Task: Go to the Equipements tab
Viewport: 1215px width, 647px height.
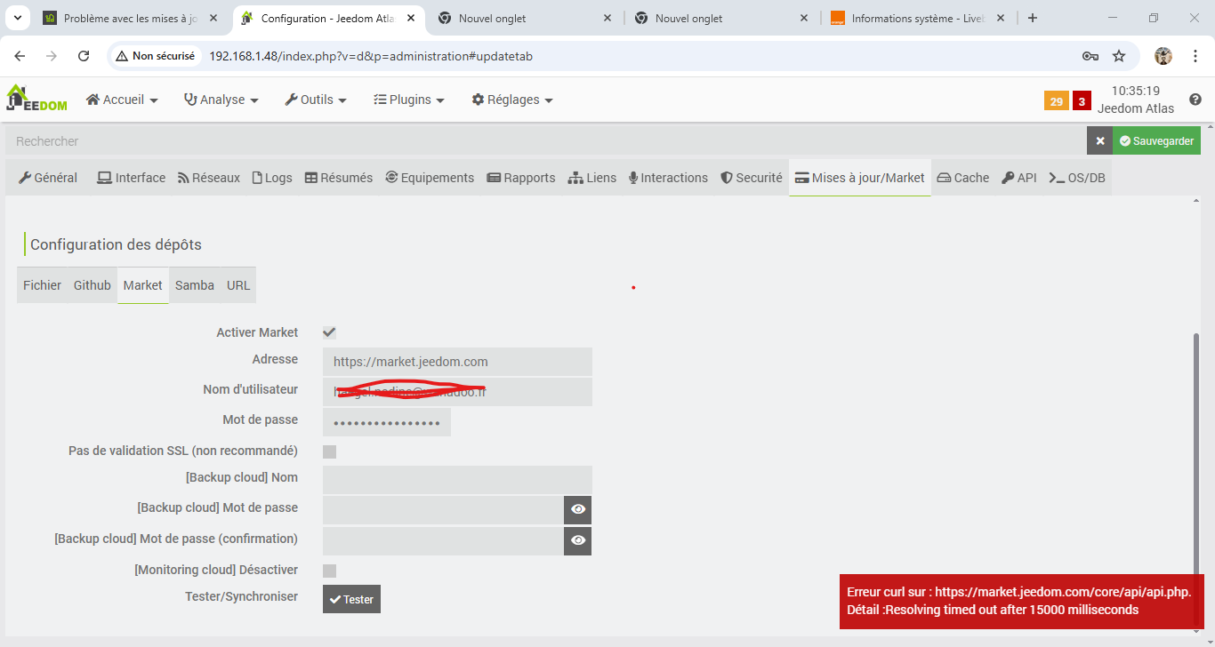Action: click(x=430, y=178)
